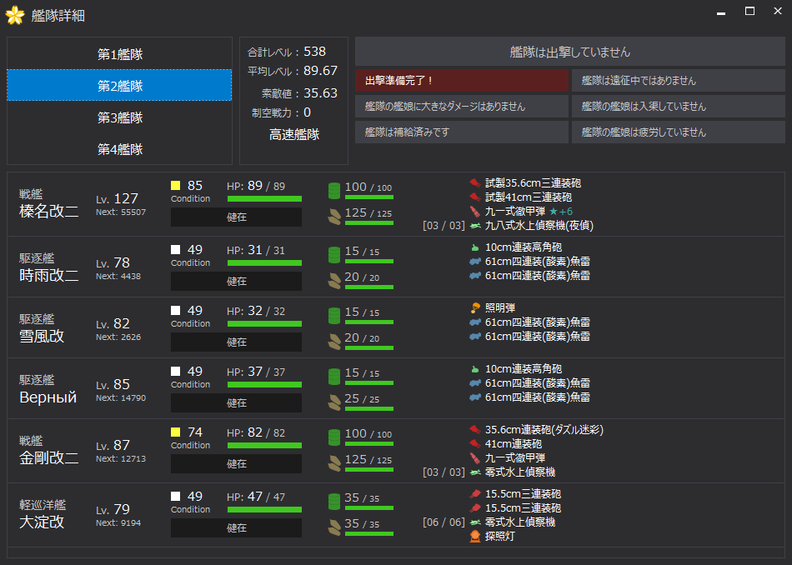
Task: Click the 艦隊は出撃していません status banner
Action: [569, 52]
